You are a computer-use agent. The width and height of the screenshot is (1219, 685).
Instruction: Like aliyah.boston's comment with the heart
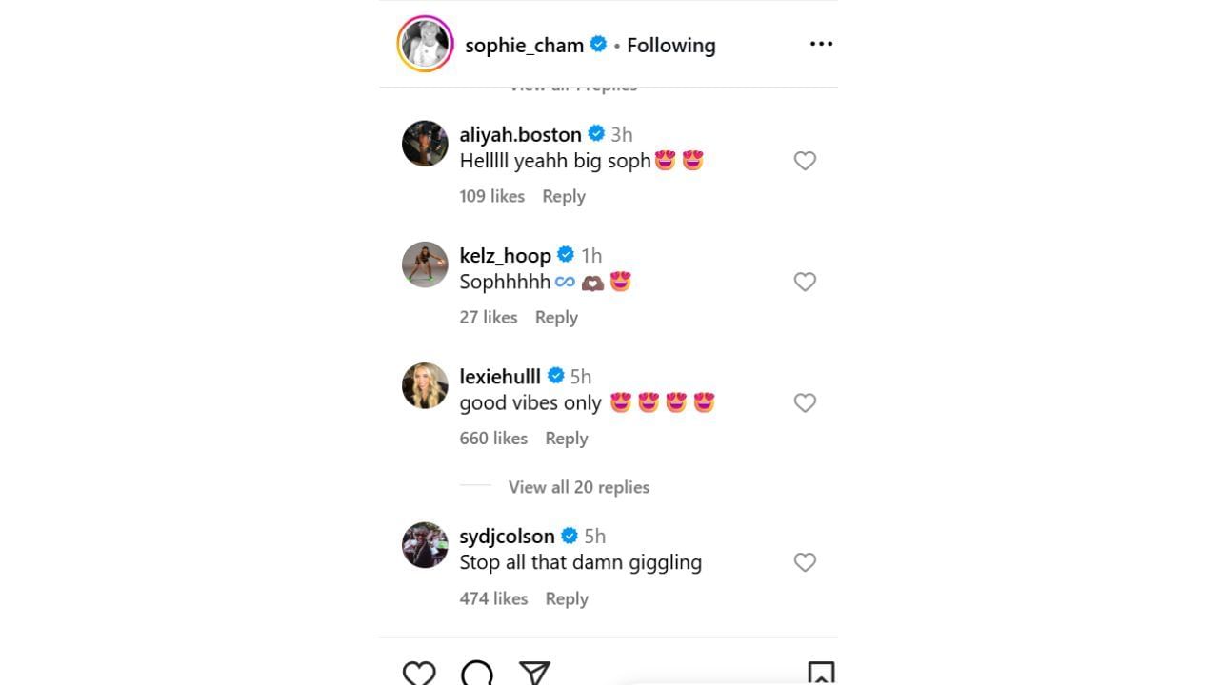[805, 161]
